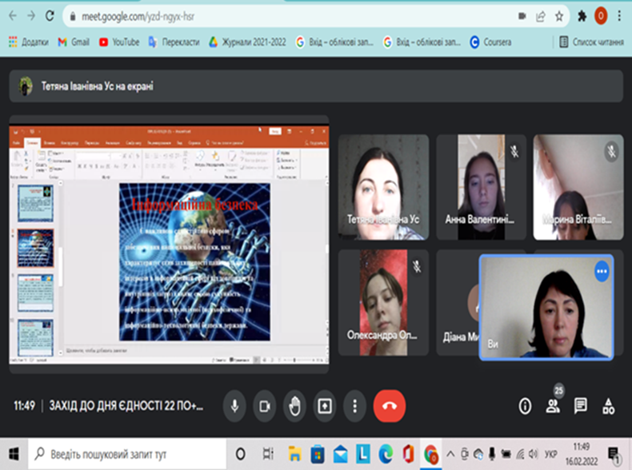Open the three-dot menu on your self-view tile
The image size is (632, 470).
point(602,271)
